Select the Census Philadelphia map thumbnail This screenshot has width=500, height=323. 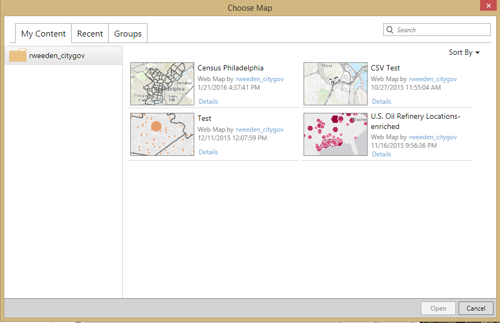pos(162,84)
